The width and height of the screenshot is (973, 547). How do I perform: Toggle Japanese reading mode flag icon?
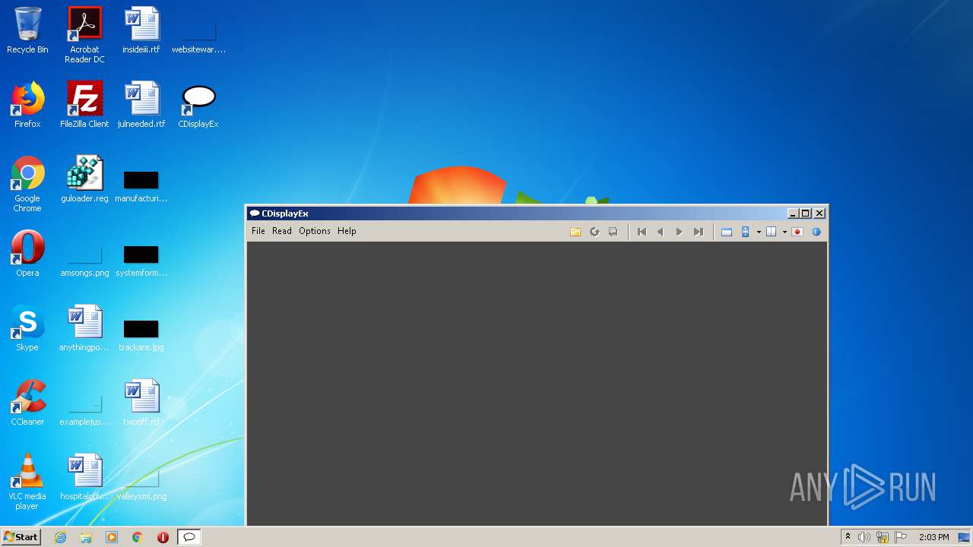(x=797, y=232)
